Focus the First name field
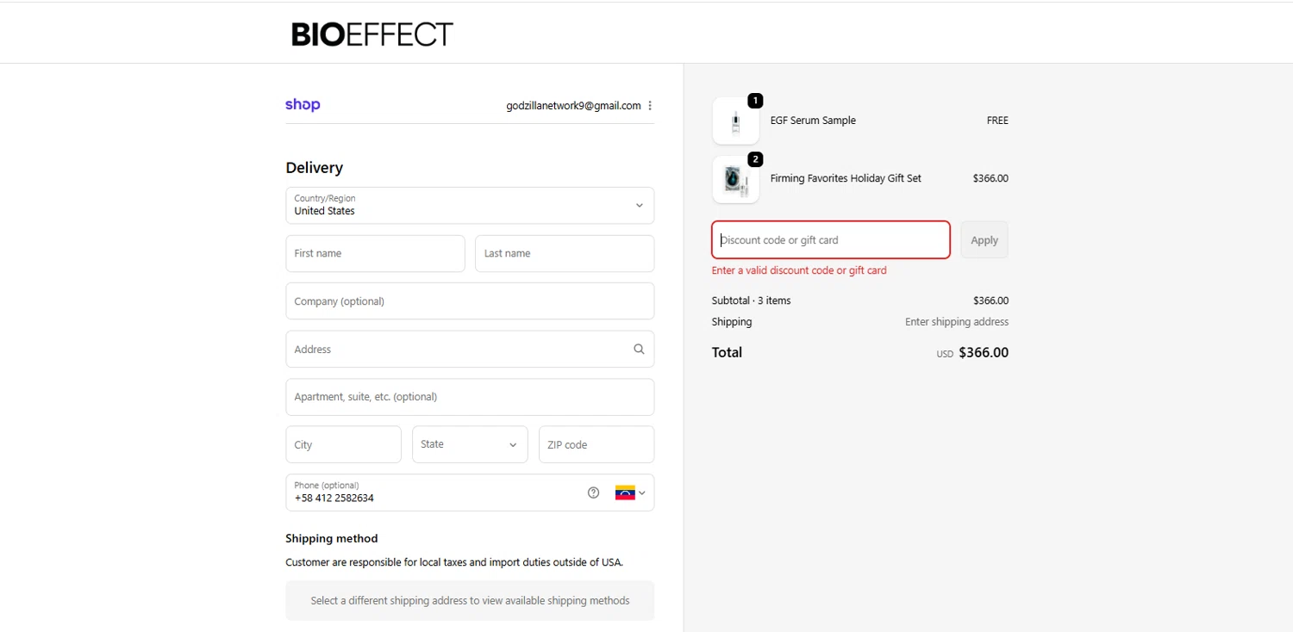The height and width of the screenshot is (632, 1293). point(375,253)
